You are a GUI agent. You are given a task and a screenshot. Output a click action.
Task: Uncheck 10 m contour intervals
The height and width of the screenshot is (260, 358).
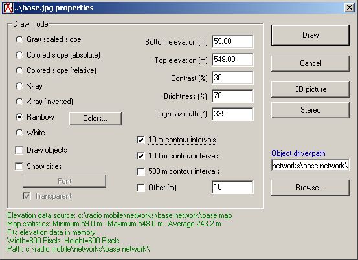pos(140,140)
